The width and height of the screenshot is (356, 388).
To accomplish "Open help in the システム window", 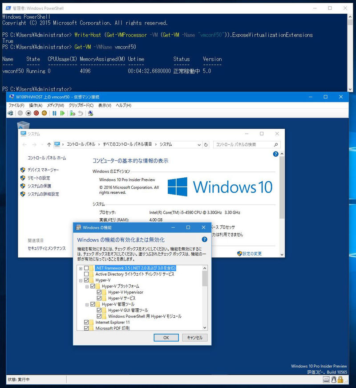I will pos(275,154).
